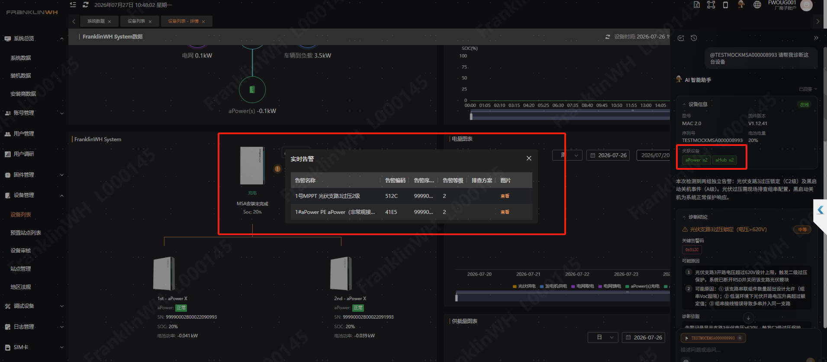Remove the TESTMOCKMSA000008993 chip from chat input
Viewport: 827px width, 362px height.
click(740, 338)
